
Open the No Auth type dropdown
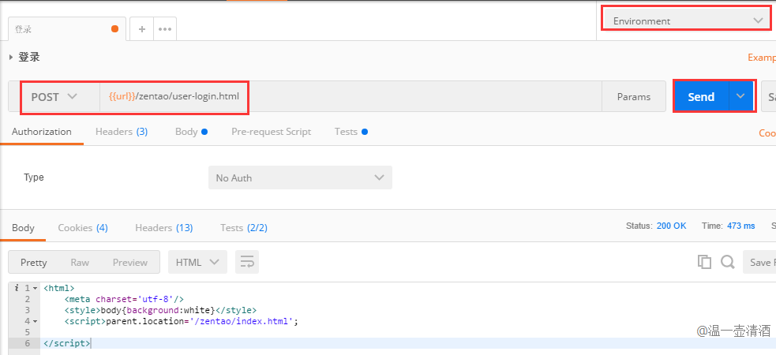pos(301,177)
